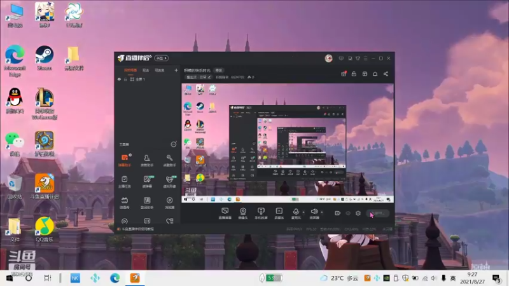Open toolbox more-options circle button
Viewport: 509px width, 286px height.
pos(174,144)
